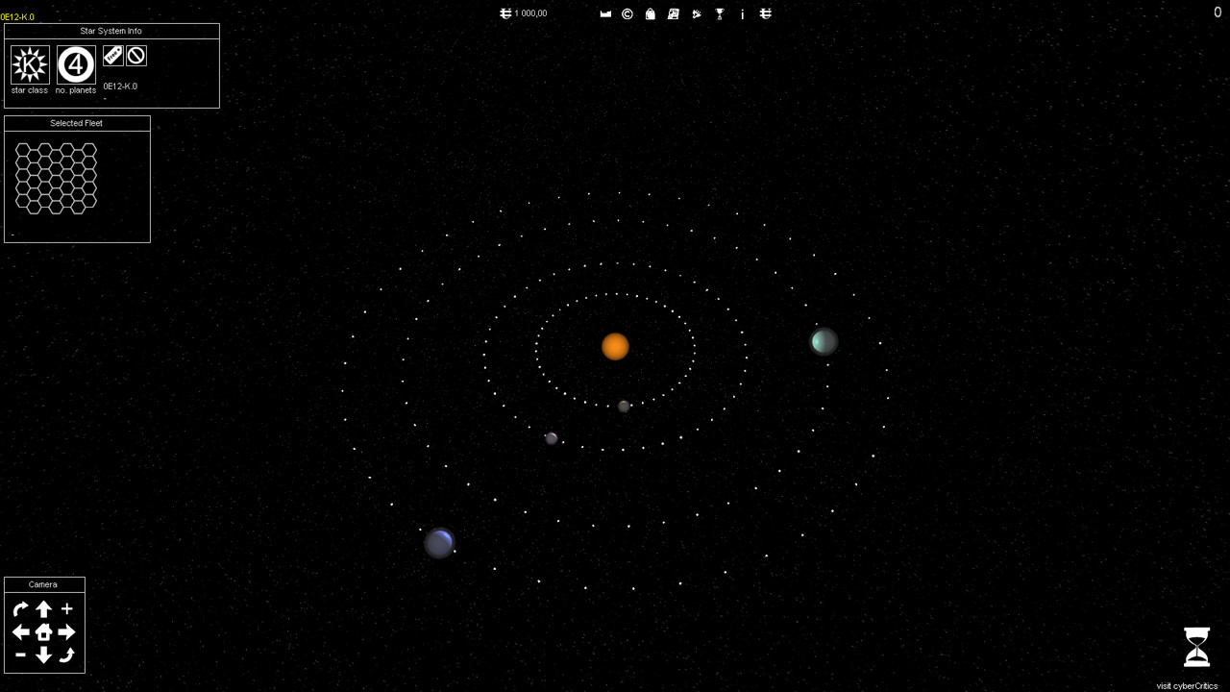1230x692 pixels.
Task: Click the Free price tag indicator
Action: [x=113, y=56]
